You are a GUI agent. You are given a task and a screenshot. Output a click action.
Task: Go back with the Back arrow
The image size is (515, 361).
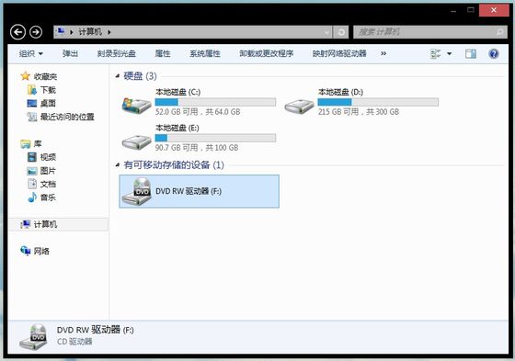point(17,32)
